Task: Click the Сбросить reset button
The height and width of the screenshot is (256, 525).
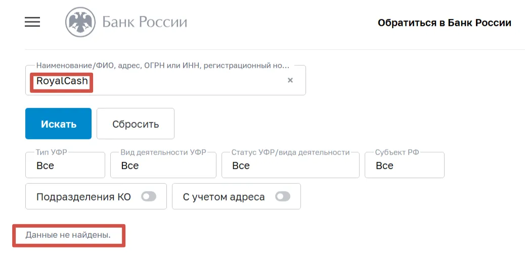Action: (x=136, y=124)
